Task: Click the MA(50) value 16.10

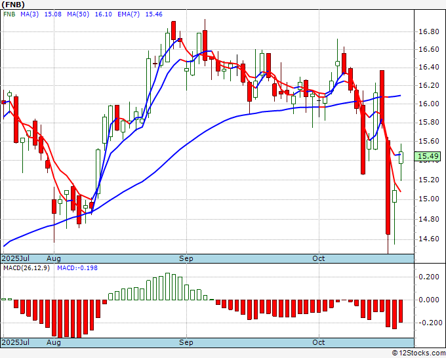Action: pos(103,14)
